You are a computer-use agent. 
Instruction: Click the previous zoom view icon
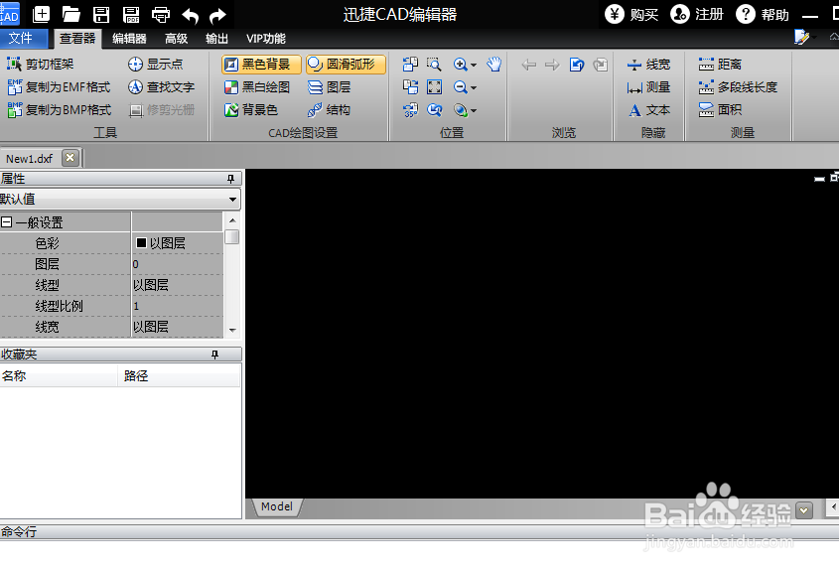(x=434, y=110)
